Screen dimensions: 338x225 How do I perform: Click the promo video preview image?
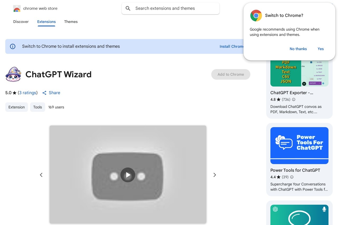pos(128,175)
